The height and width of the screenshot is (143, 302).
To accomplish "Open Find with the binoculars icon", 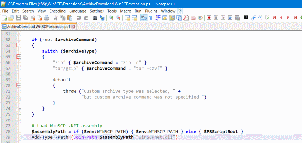I will tap(95, 18).
